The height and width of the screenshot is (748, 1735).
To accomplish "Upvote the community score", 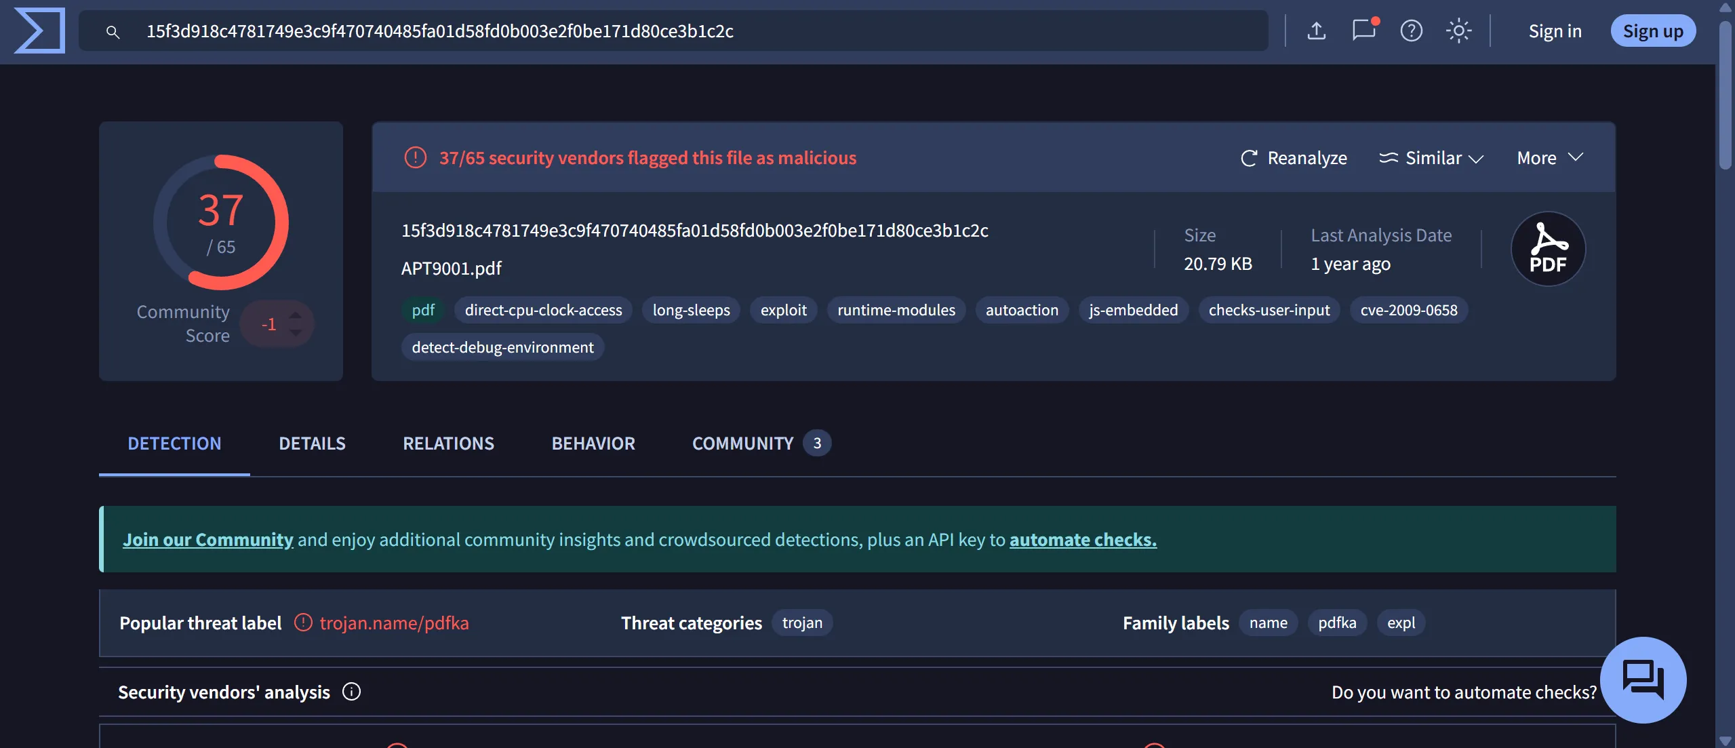I will tap(295, 315).
